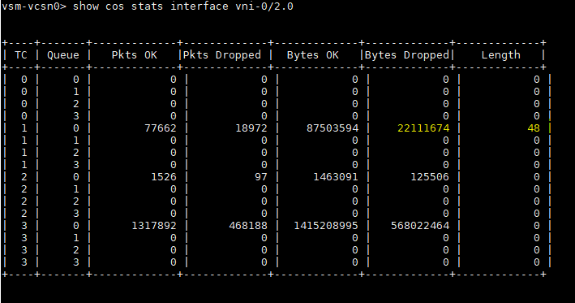Image resolution: width=575 pixels, height=303 pixels.
Task: Click the 'vsm-vcsn0>' prompt
Action: pos(34,6)
